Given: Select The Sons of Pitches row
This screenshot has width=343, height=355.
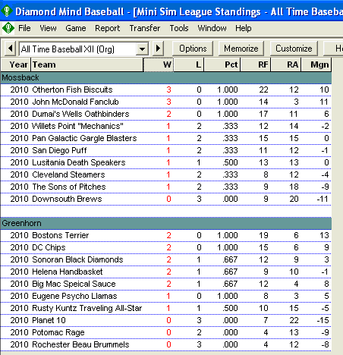Looking at the screenshot, I should pos(166,187).
